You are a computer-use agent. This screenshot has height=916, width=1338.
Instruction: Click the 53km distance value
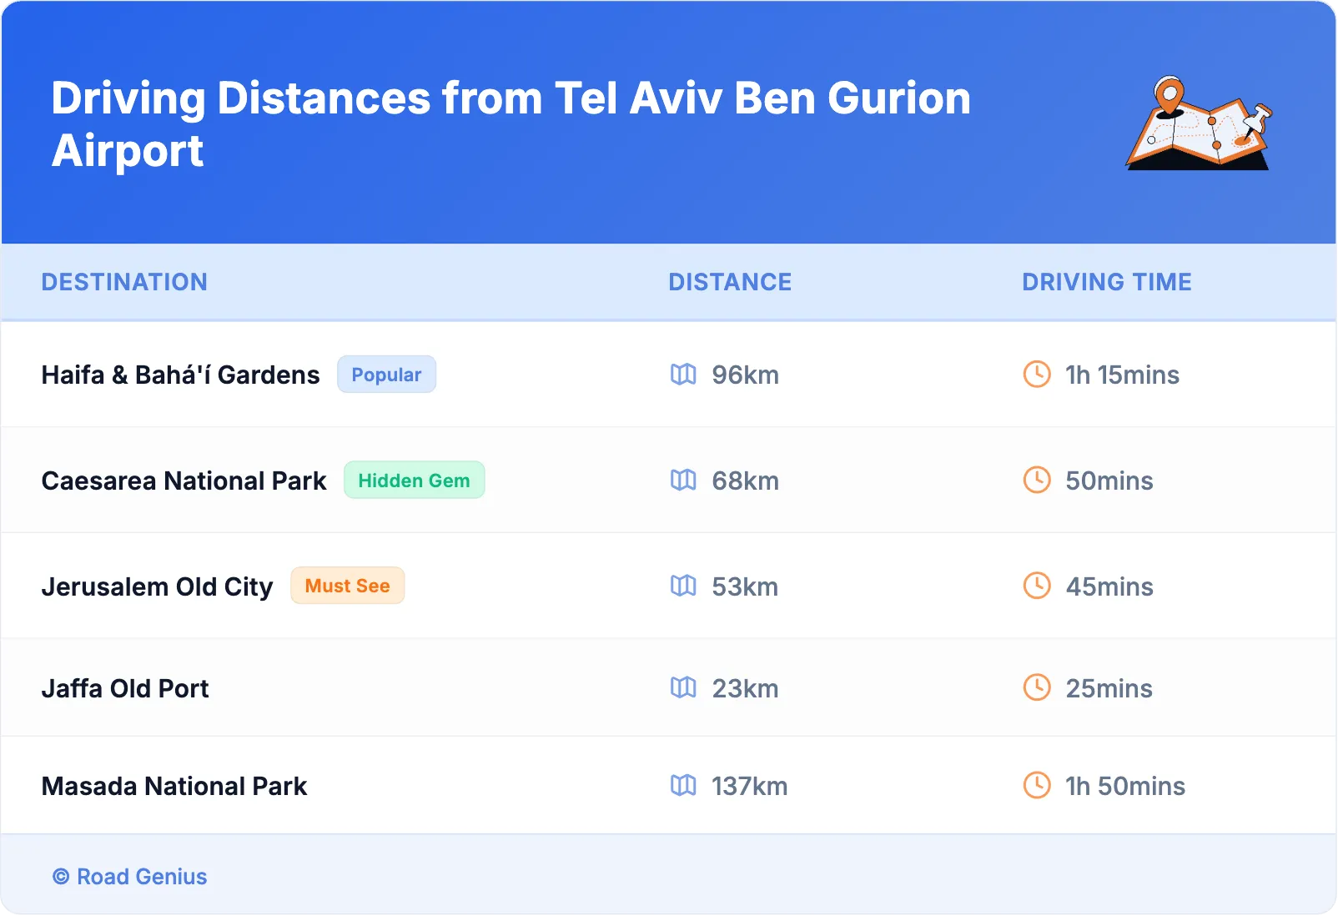(745, 587)
